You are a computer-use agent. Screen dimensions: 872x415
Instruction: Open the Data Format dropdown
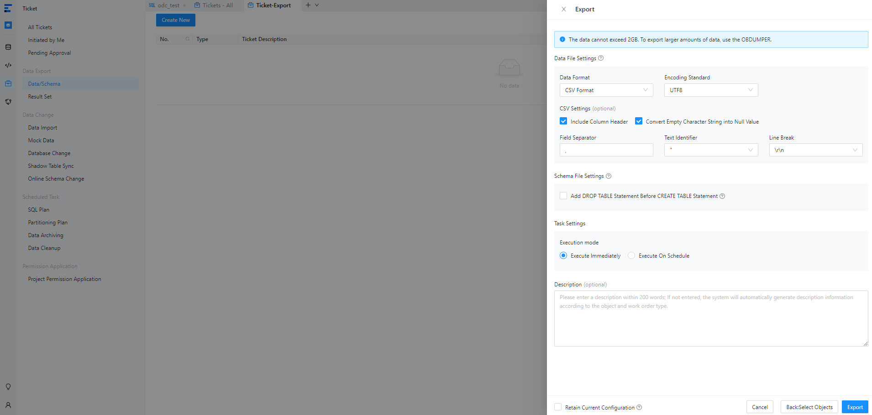(x=606, y=90)
